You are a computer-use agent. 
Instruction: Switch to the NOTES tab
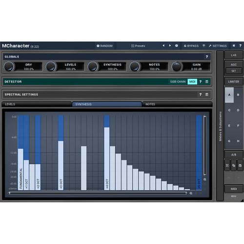[x=177, y=104]
